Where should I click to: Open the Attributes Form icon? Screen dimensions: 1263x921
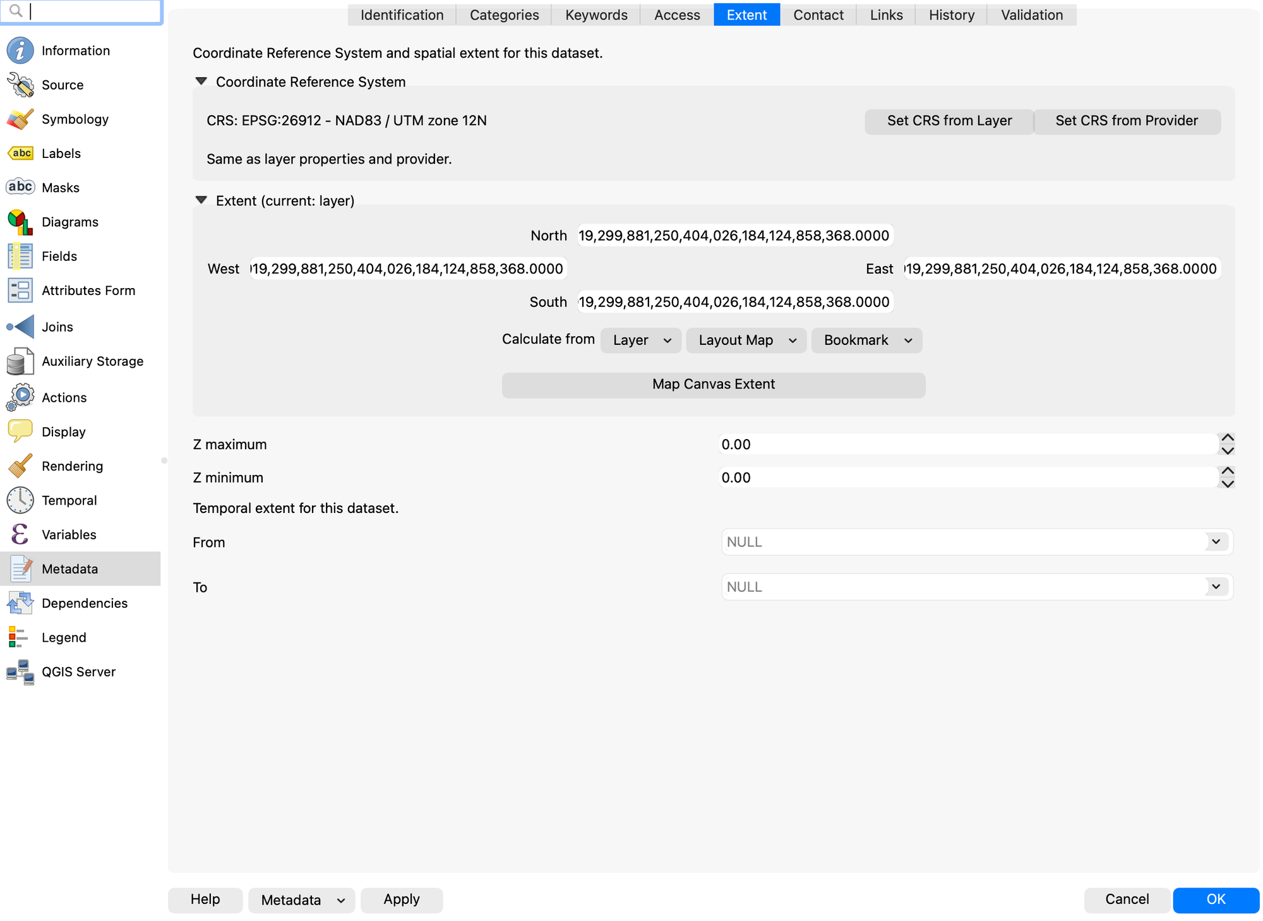(x=20, y=290)
